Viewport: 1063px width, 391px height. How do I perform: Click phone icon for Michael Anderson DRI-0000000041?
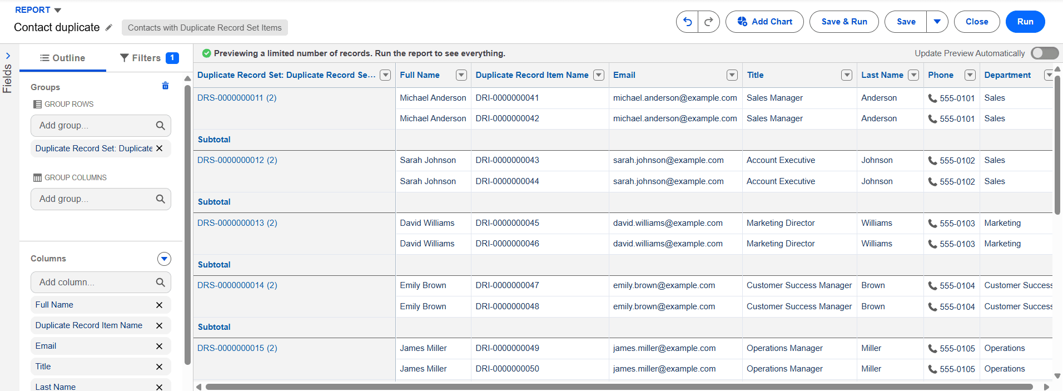[932, 98]
